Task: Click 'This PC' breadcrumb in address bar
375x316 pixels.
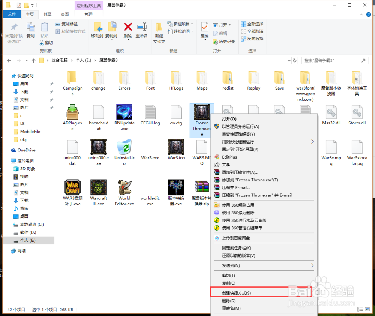Action: [60, 60]
